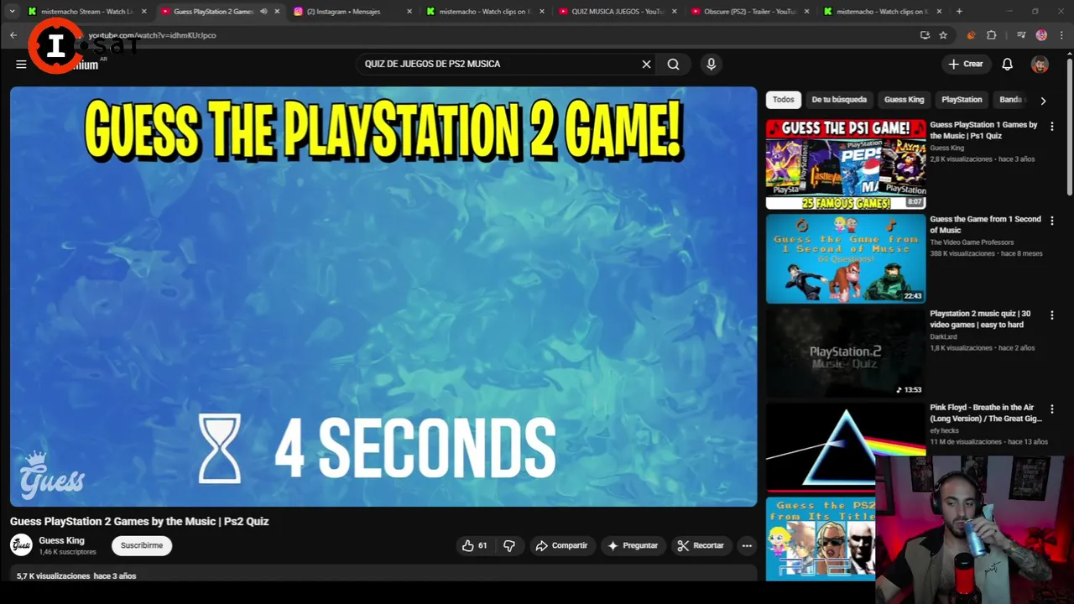Switch to the misternacho Stream tab

tap(86, 12)
